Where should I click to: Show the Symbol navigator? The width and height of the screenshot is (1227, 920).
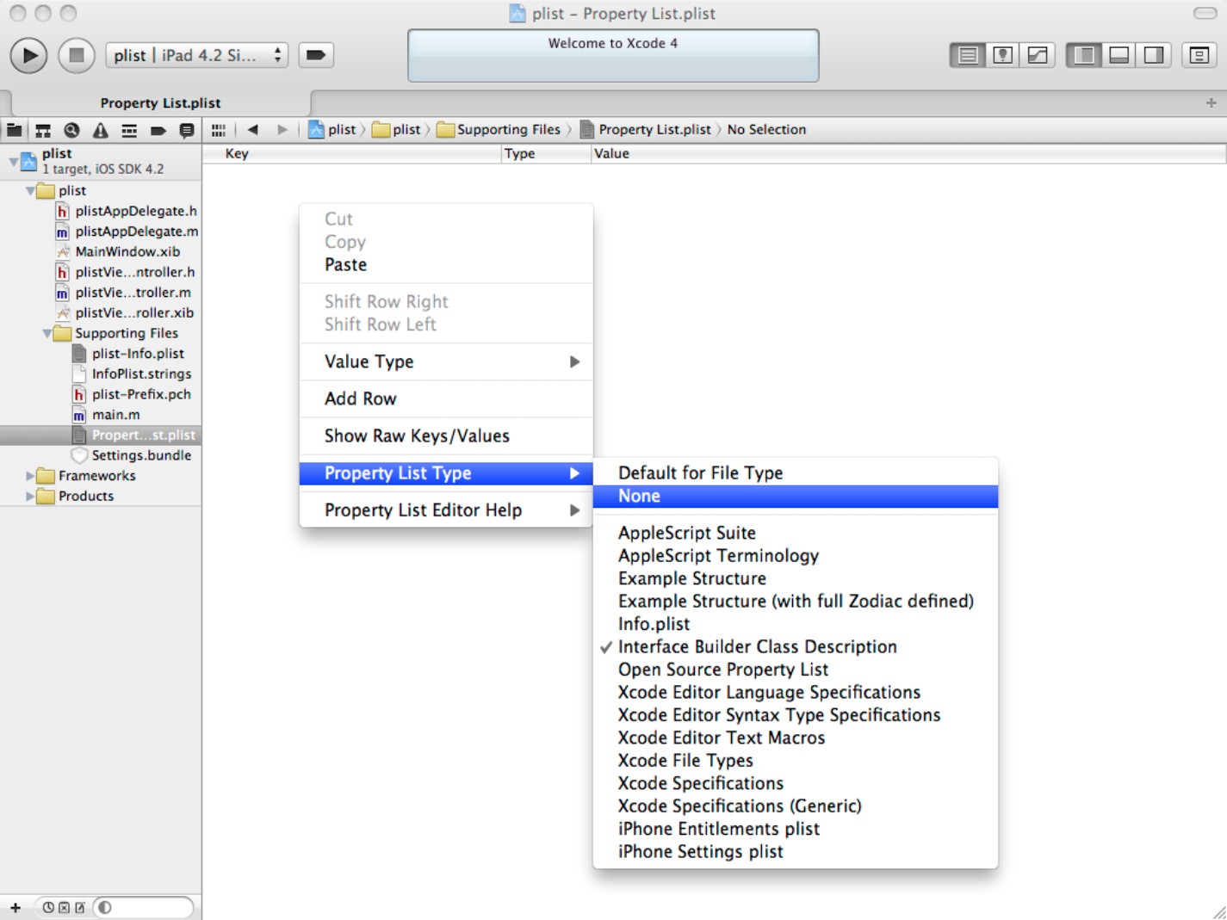pyautogui.click(x=43, y=130)
